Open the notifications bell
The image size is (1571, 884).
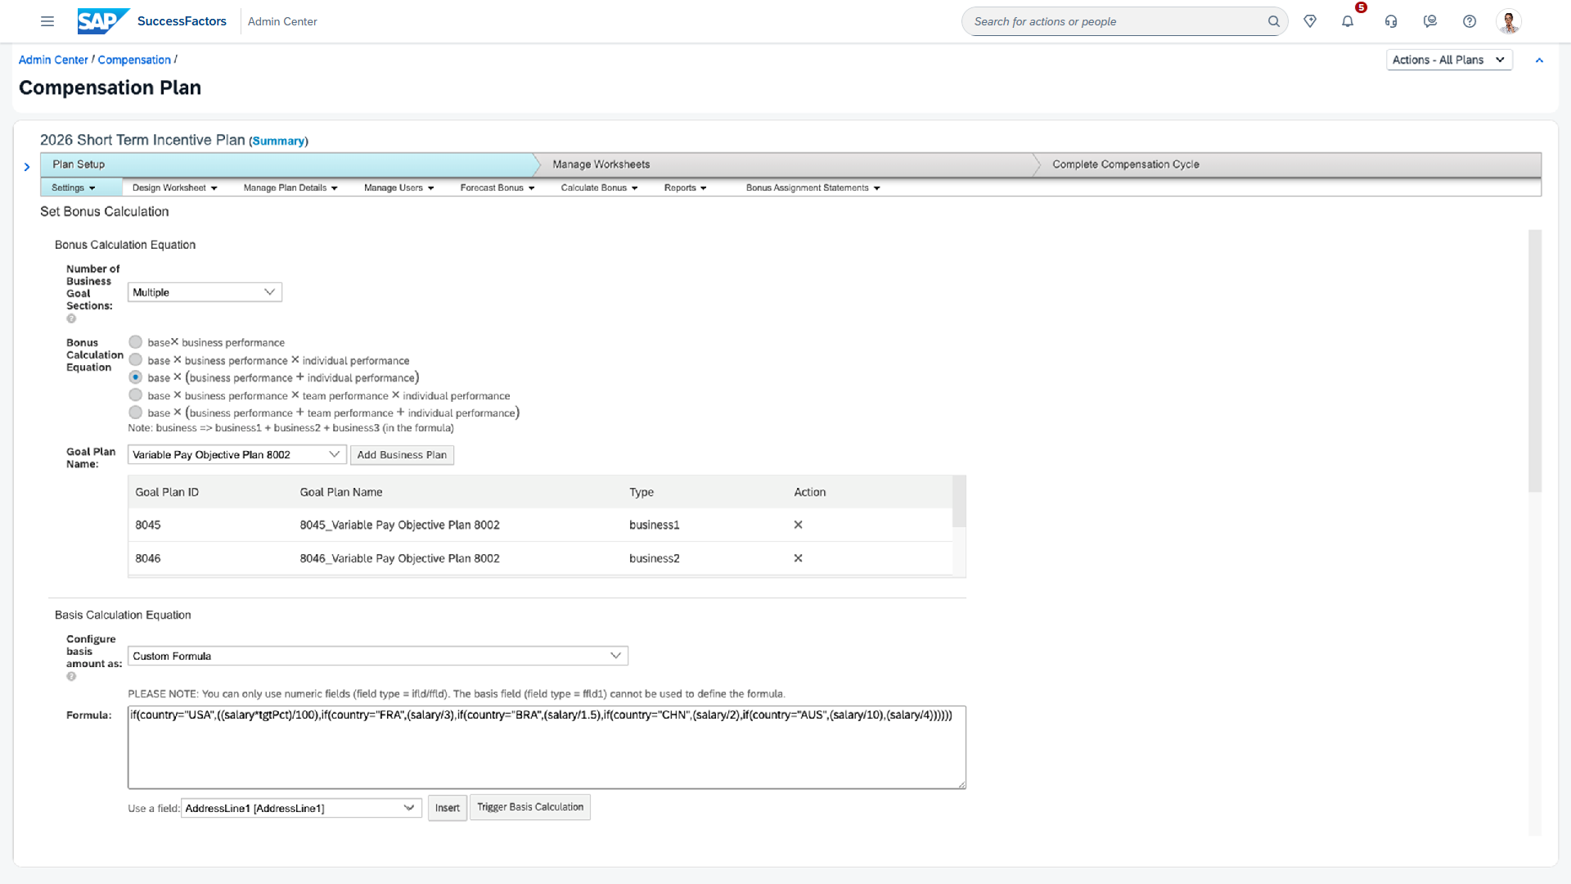click(x=1348, y=21)
